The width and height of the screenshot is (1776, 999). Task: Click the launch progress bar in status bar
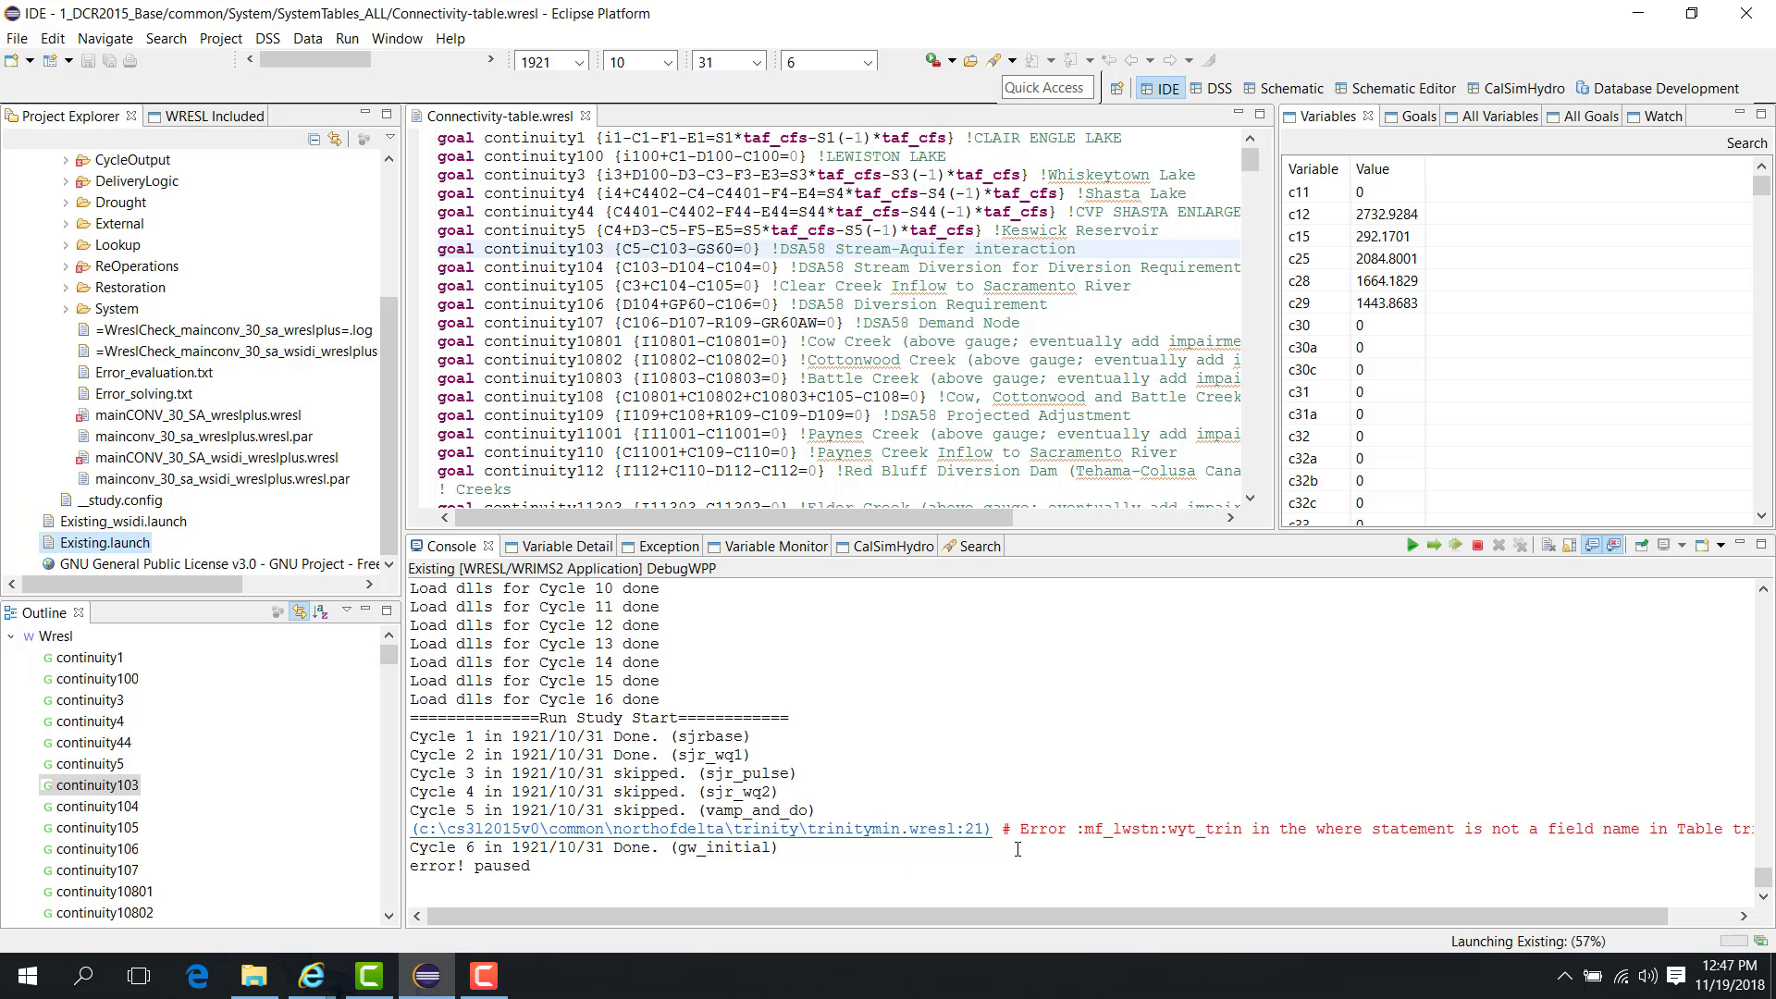(x=1733, y=942)
